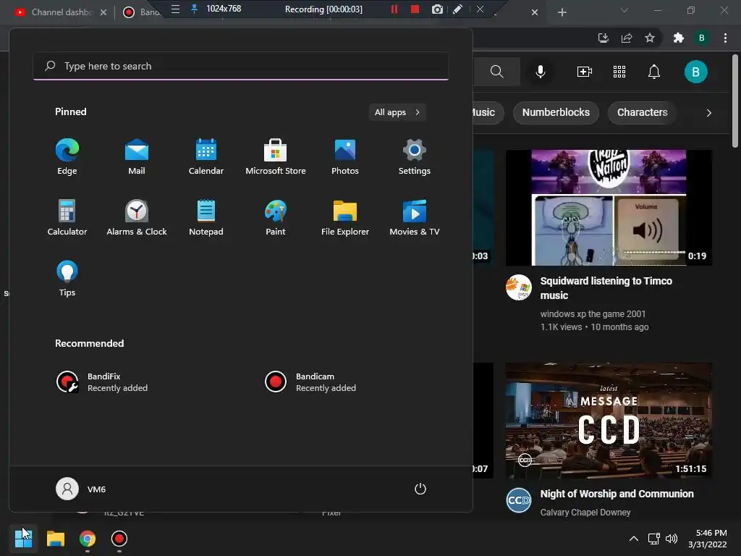Viewport: 741px width, 556px height.
Task: Open a new Chrome tab
Action: [x=562, y=12]
